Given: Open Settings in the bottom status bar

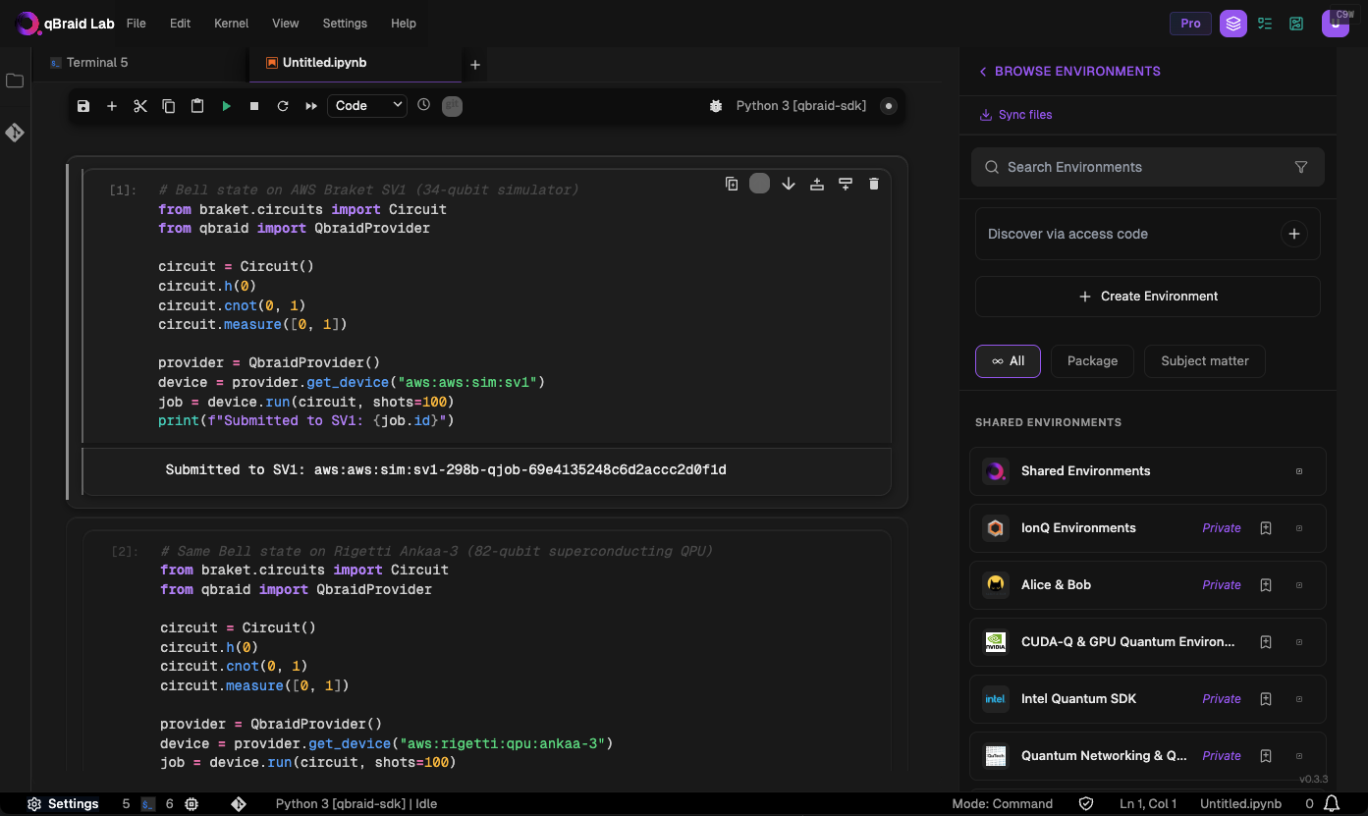Looking at the screenshot, I should click(x=63, y=803).
